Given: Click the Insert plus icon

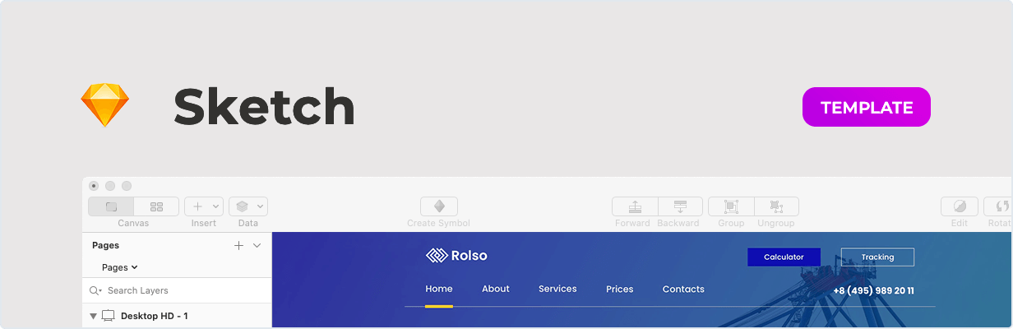Looking at the screenshot, I should 197,206.
